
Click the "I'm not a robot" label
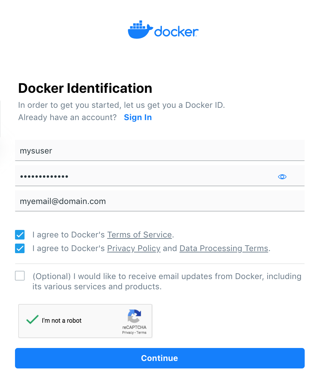(x=62, y=321)
